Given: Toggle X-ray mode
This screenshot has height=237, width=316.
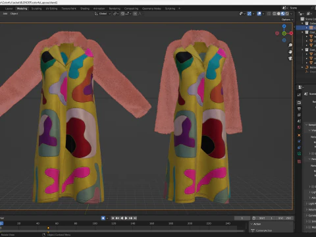Looking at the screenshot, I should click(269, 14).
